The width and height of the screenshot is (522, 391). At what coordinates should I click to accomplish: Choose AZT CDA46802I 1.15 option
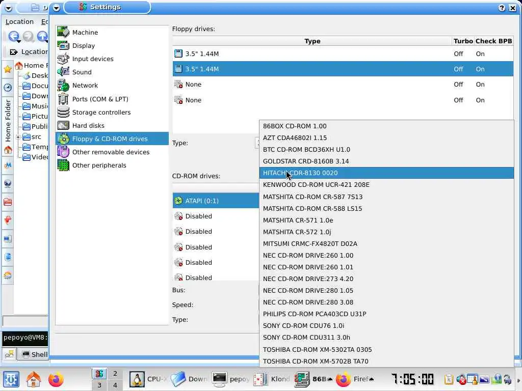coord(386,137)
